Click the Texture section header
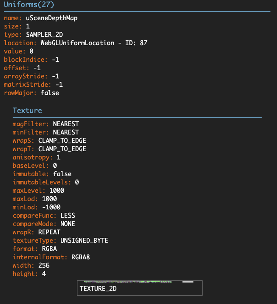 27,110
